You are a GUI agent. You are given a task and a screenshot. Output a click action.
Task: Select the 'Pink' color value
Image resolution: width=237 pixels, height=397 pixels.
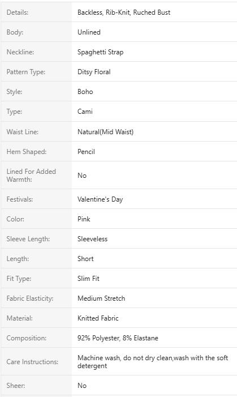tap(84, 219)
